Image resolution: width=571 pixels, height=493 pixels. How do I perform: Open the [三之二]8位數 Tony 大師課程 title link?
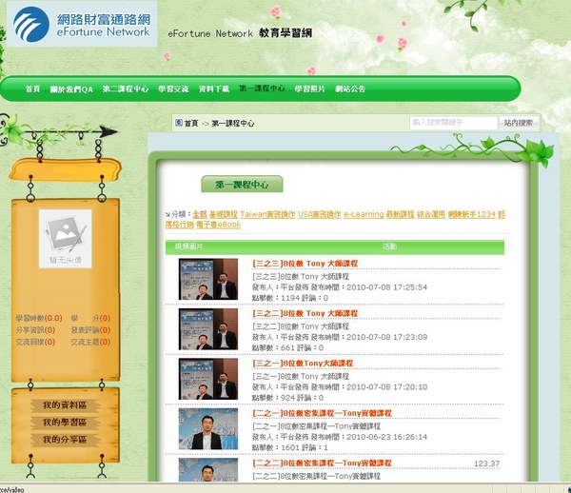[x=305, y=313]
